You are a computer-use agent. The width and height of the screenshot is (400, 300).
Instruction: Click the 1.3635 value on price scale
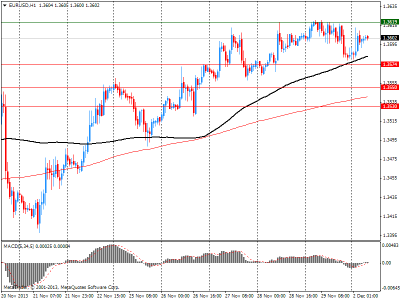(x=389, y=6)
